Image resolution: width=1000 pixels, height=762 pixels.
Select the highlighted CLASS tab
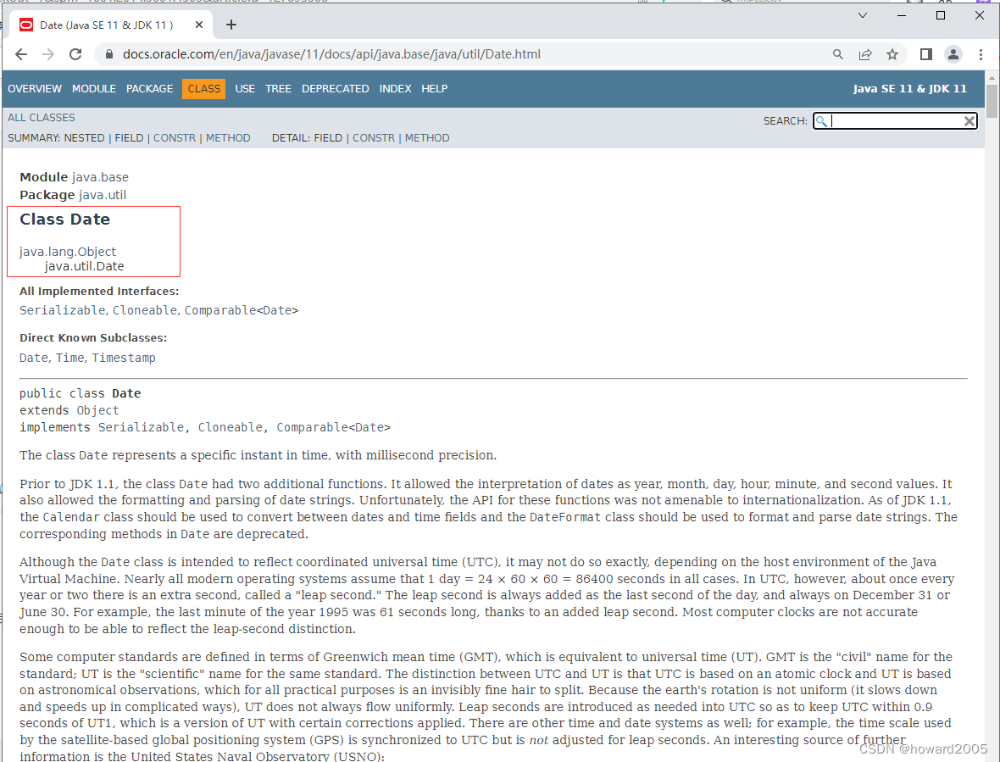[x=203, y=89]
